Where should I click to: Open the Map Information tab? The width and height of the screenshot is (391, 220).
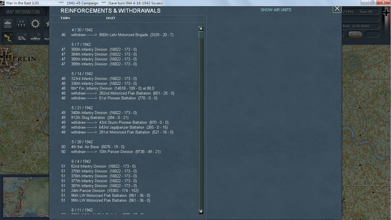[x=23, y=12]
